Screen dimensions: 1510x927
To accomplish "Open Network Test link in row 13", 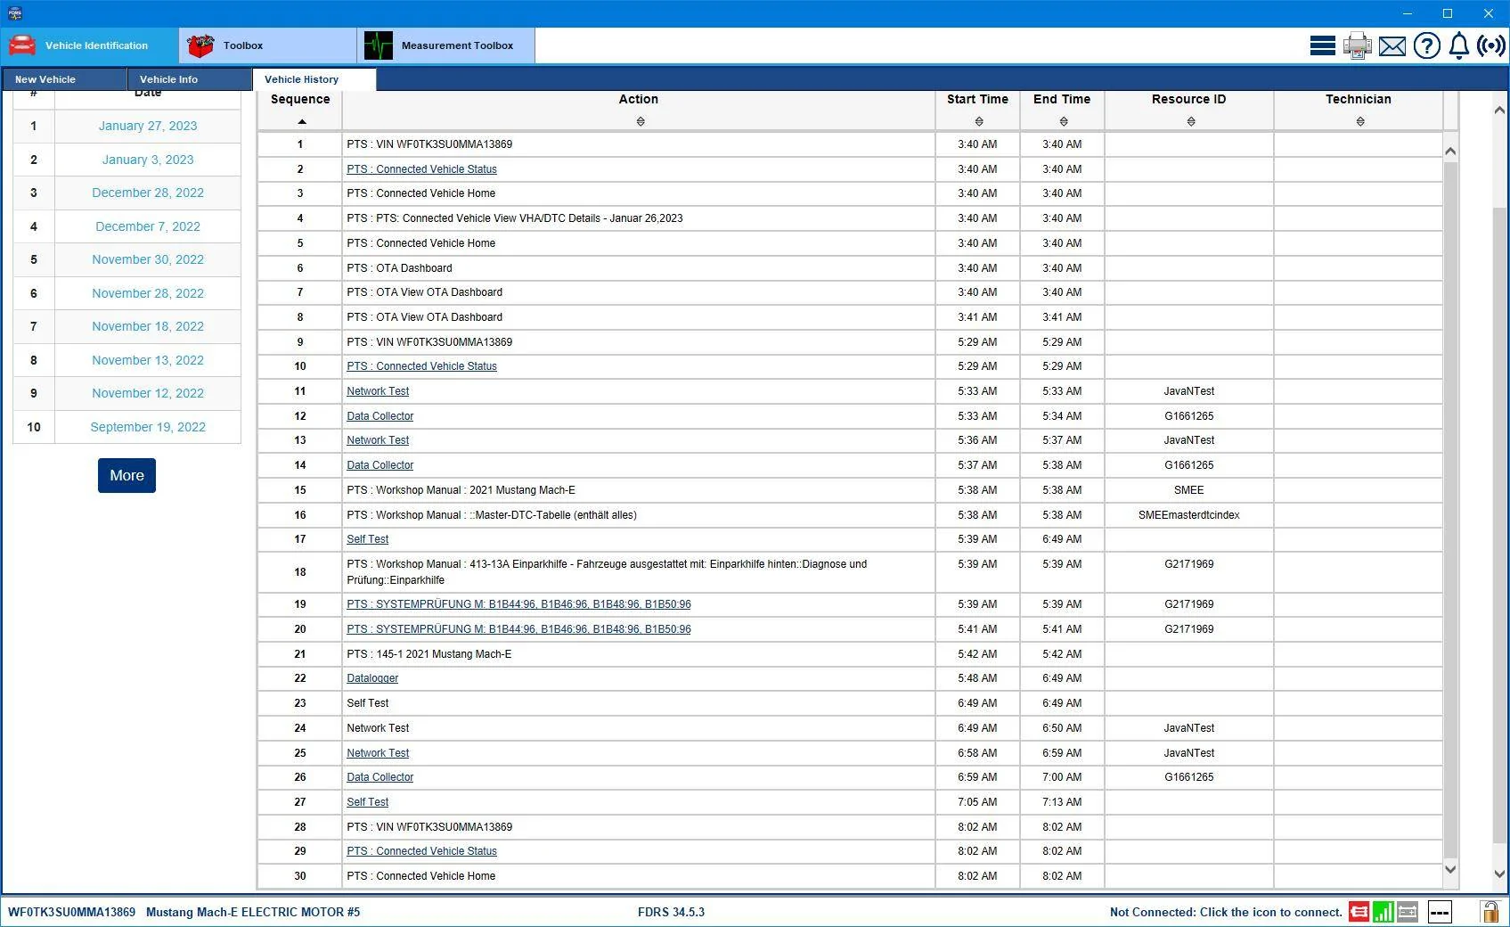I will pyautogui.click(x=378, y=440).
